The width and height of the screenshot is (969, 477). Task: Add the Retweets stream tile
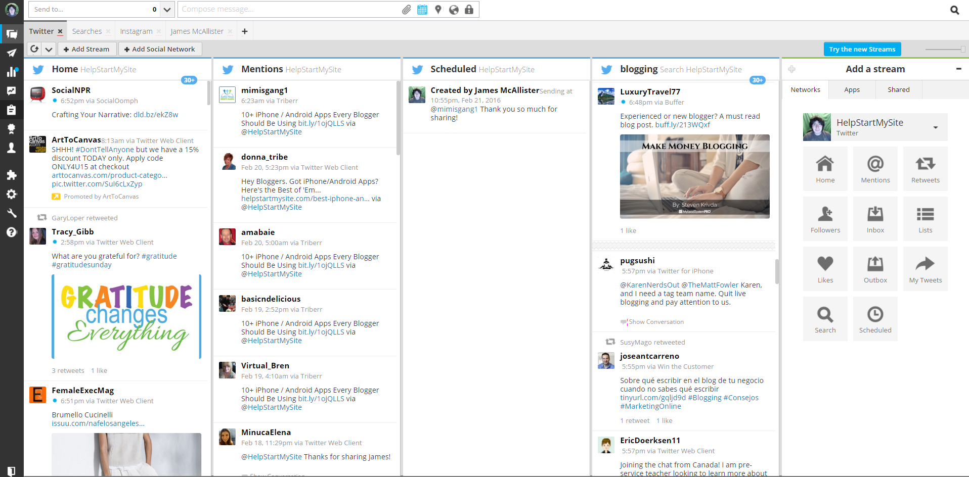(925, 169)
